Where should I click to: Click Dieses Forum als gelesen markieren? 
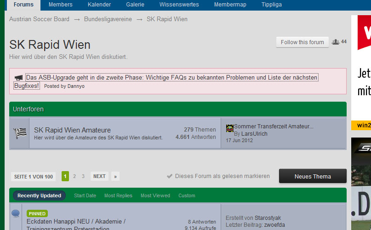tap(223, 176)
